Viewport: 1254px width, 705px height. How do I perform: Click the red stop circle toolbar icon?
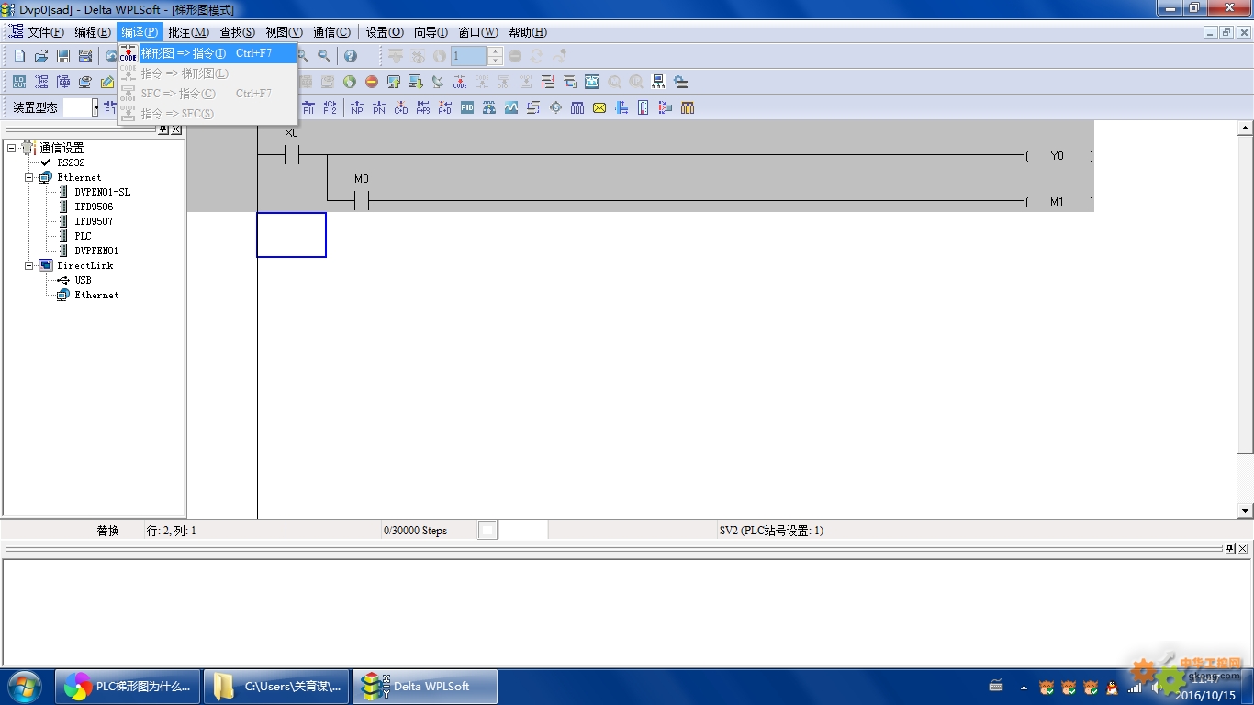click(372, 82)
